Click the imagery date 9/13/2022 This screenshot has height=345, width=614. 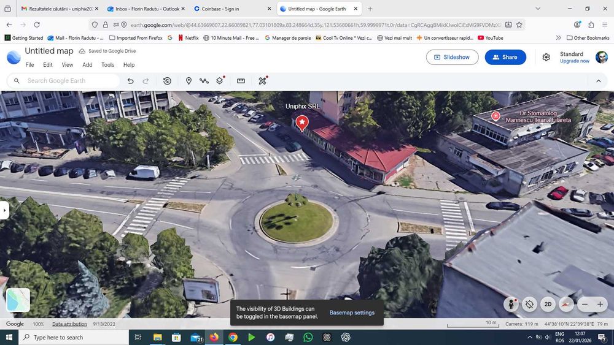tap(104, 324)
